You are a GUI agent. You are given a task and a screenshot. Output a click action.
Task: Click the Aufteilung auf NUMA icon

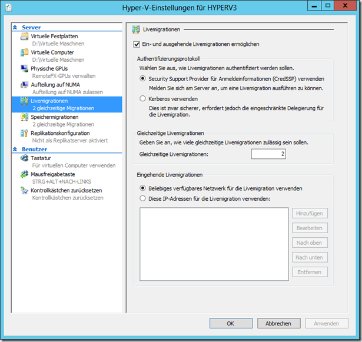point(25,85)
